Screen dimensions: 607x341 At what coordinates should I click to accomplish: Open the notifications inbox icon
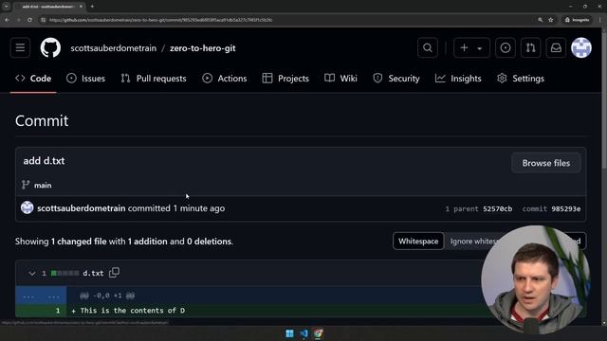[x=556, y=48]
